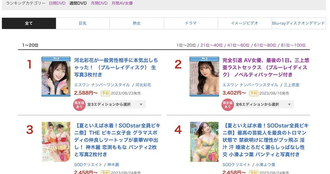Expand the 全6エディションから選択 dropdown
The height and width of the screenshot is (174, 330).
click(264, 104)
